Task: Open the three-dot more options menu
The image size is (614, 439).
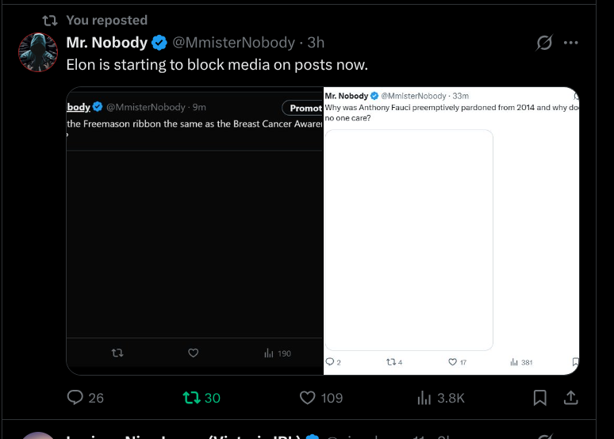Action: click(x=571, y=43)
